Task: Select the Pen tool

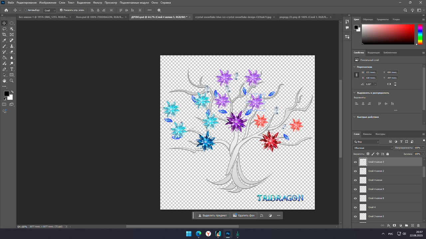Action: (4, 69)
